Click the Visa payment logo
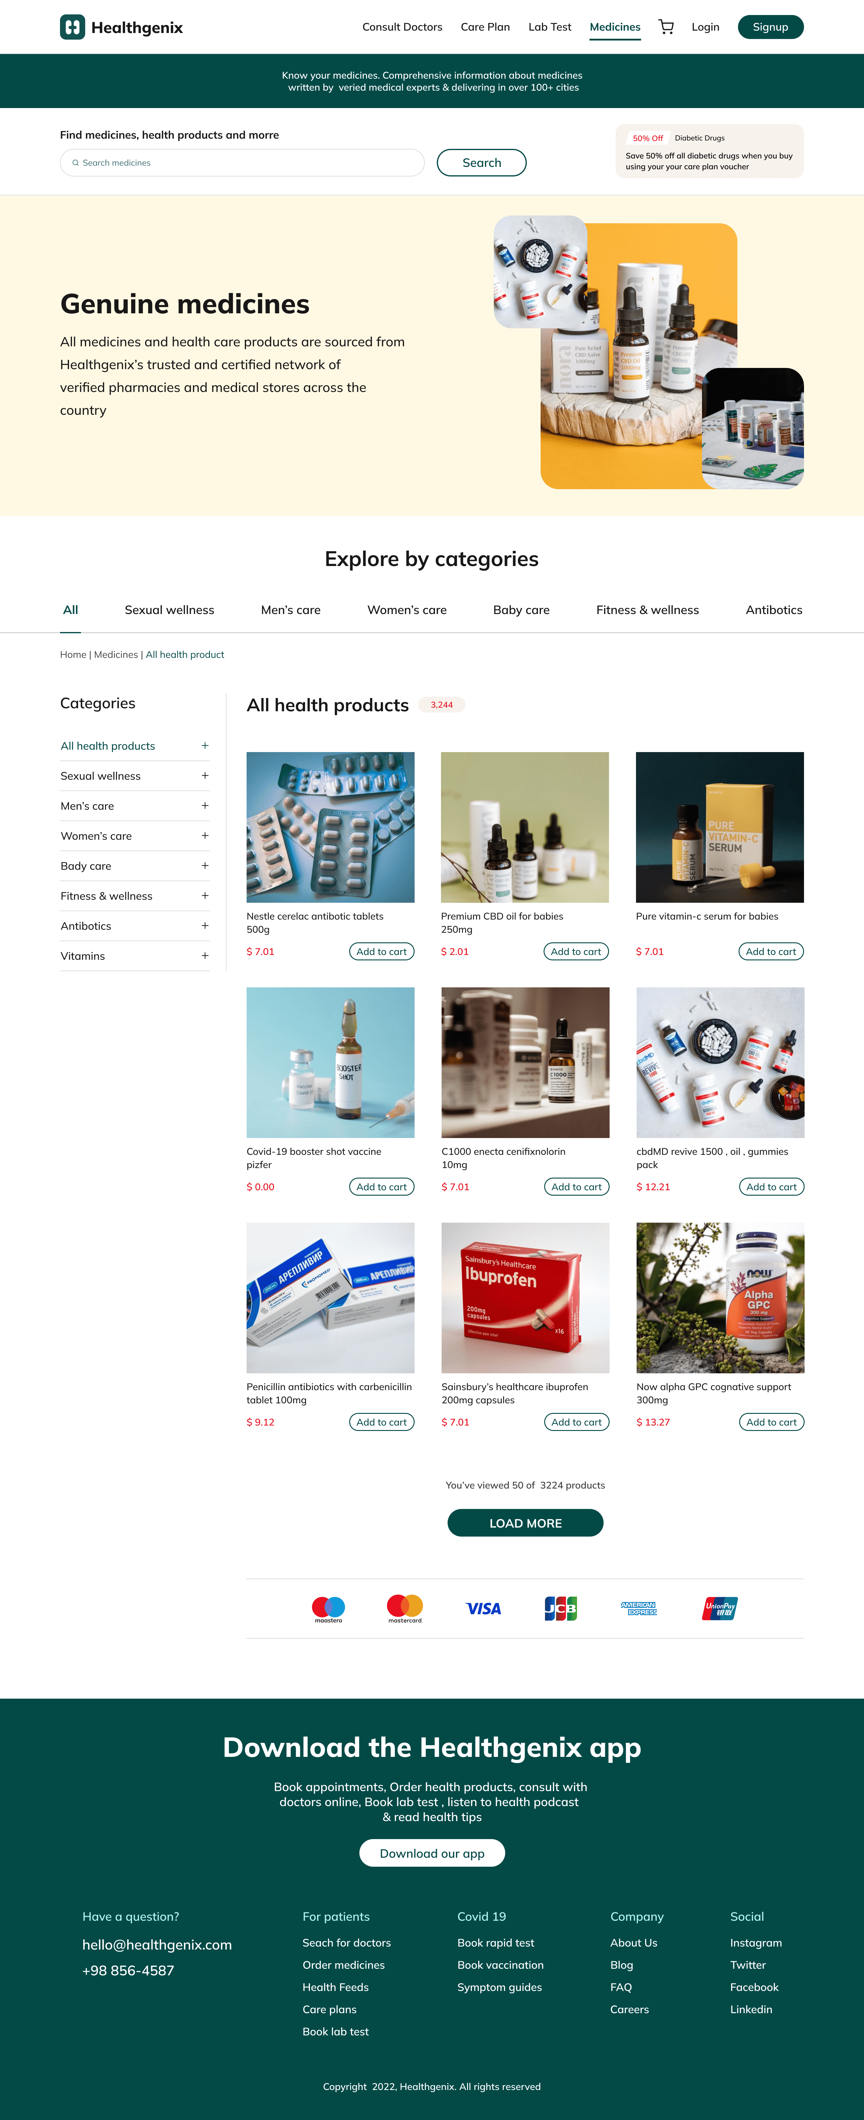The width and height of the screenshot is (864, 2120). 483,1608
